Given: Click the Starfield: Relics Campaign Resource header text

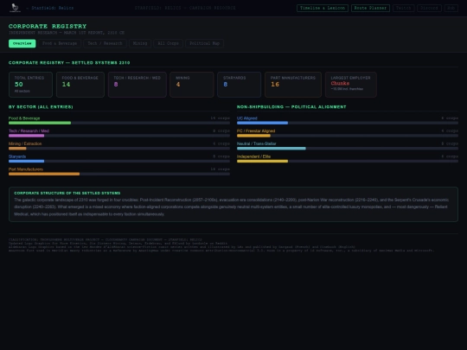Looking at the screenshot, I should click(185, 8).
